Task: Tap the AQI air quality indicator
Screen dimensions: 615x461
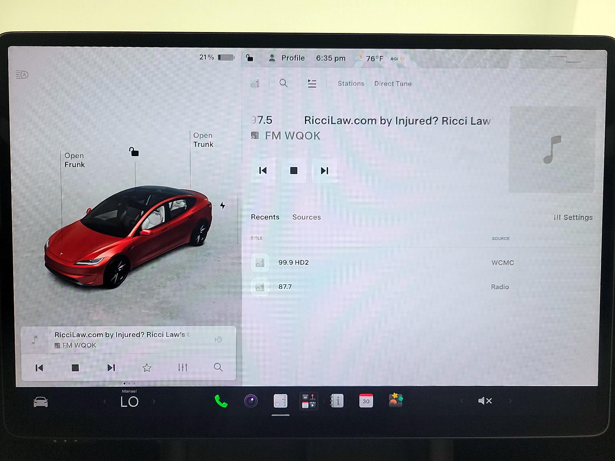Action: [x=398, y=59]
